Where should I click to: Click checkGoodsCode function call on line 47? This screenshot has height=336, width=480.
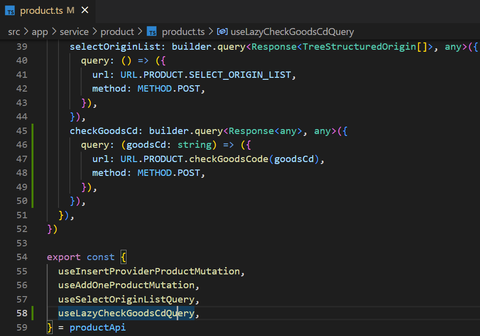228,159
